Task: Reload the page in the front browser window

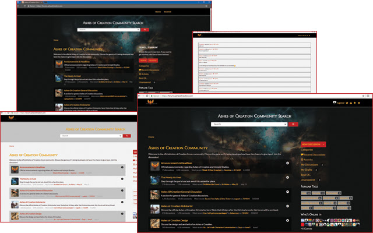Action: pos(147,96)
